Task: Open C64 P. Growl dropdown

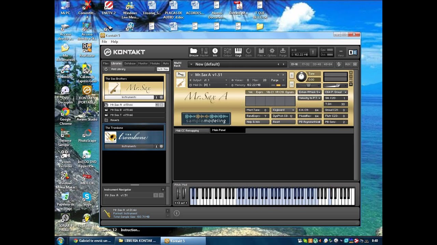Action: pyautogui.click(x=336, y=92)
